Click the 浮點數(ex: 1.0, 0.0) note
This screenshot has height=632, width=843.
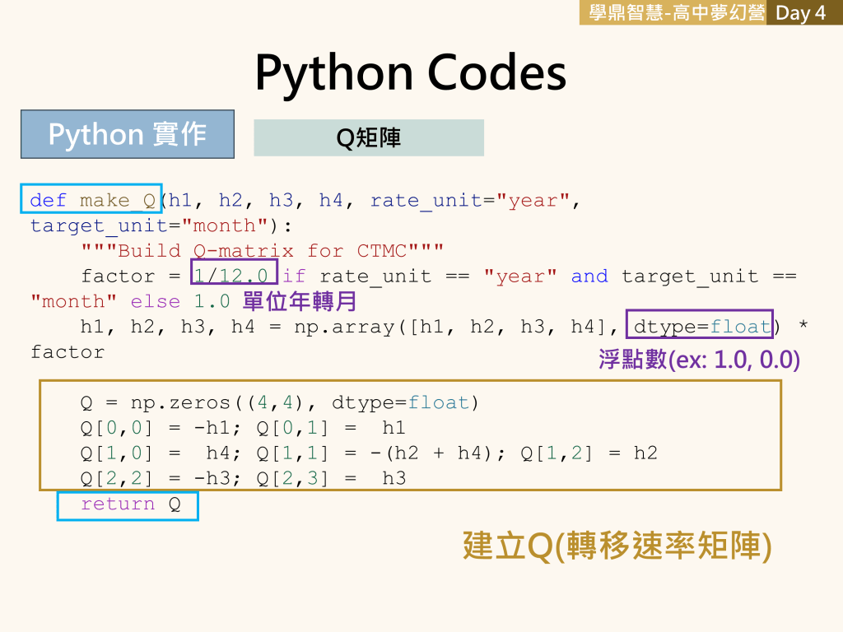(x=699, y=360)
